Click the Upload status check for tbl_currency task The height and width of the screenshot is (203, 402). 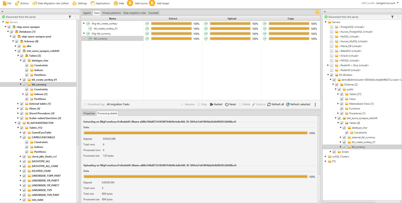pos(206,39)
